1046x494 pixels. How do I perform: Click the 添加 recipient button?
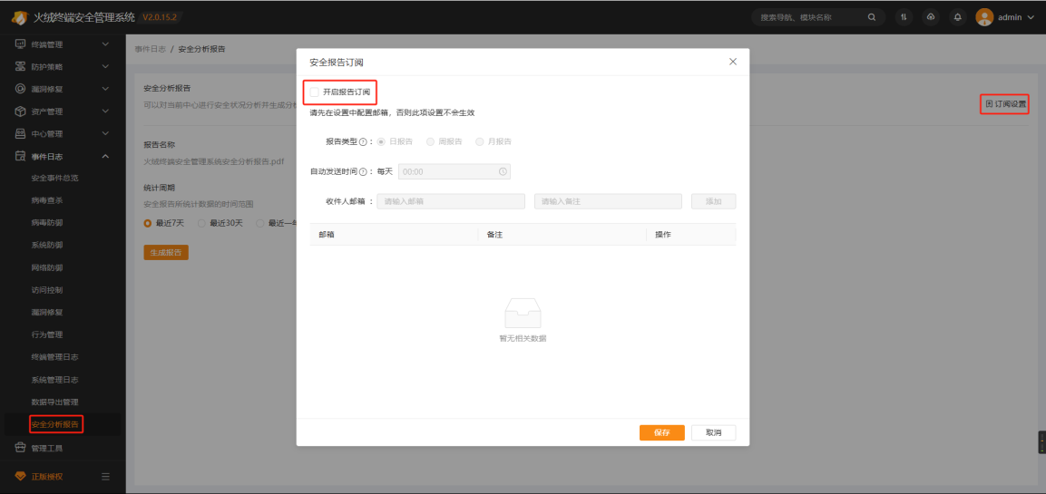714,201
